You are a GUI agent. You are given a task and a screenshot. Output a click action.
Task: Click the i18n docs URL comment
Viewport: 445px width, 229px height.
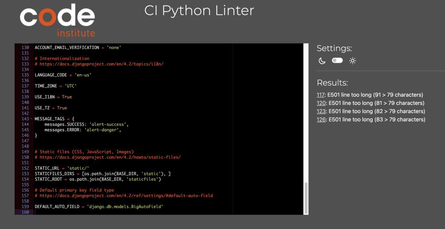point(99,64)
